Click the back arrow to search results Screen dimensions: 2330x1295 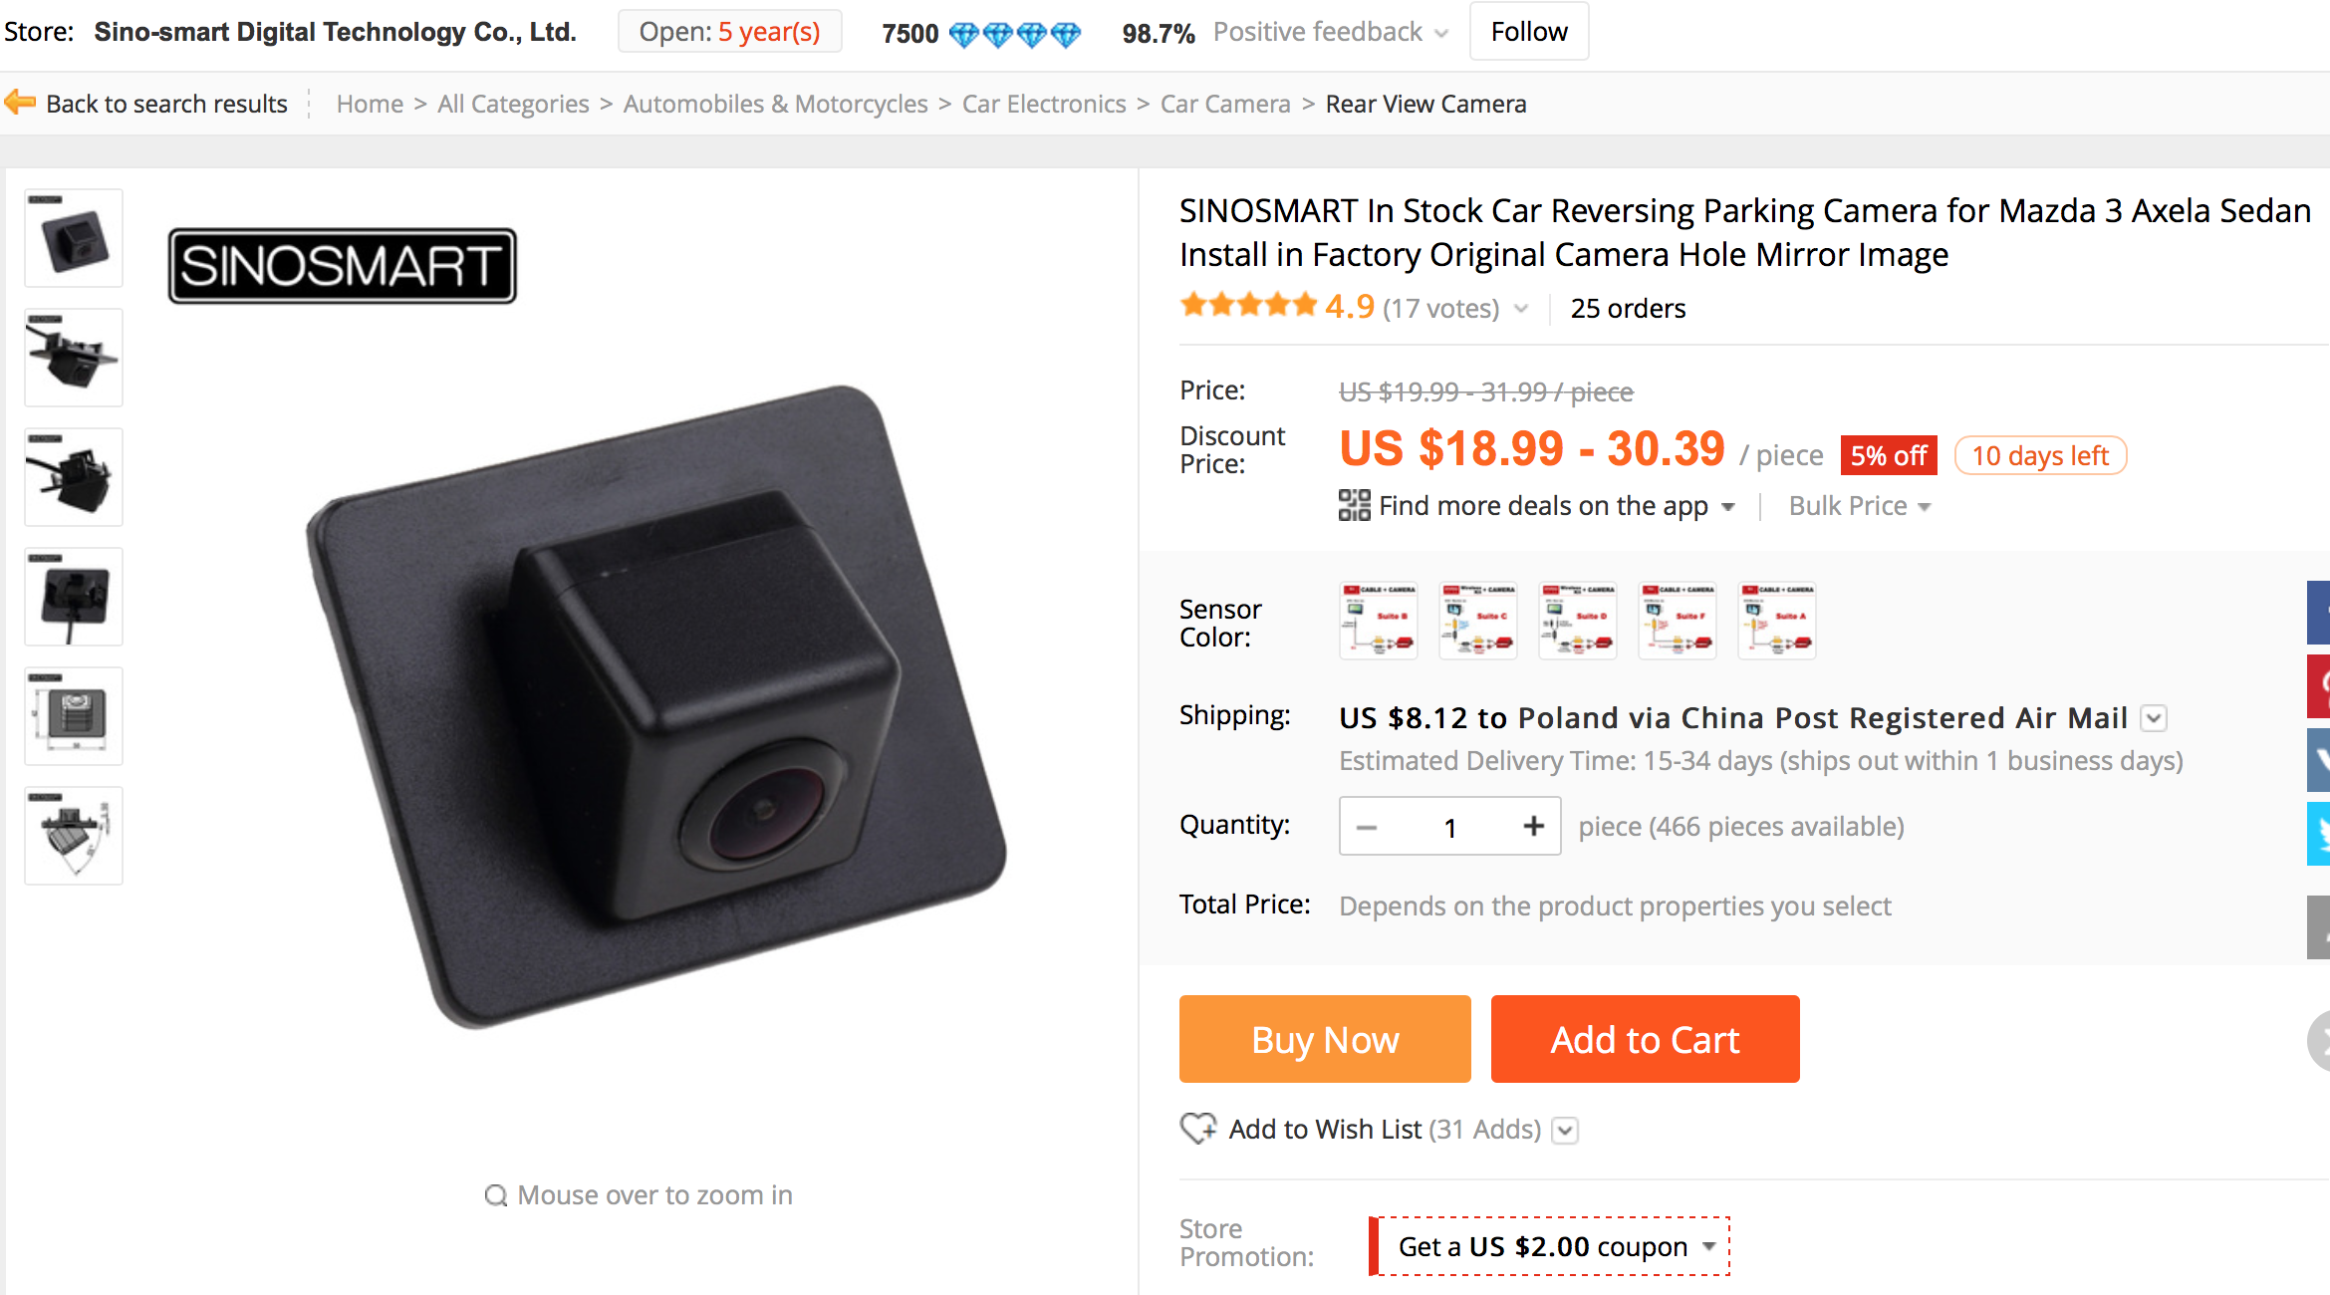point(20,103)
